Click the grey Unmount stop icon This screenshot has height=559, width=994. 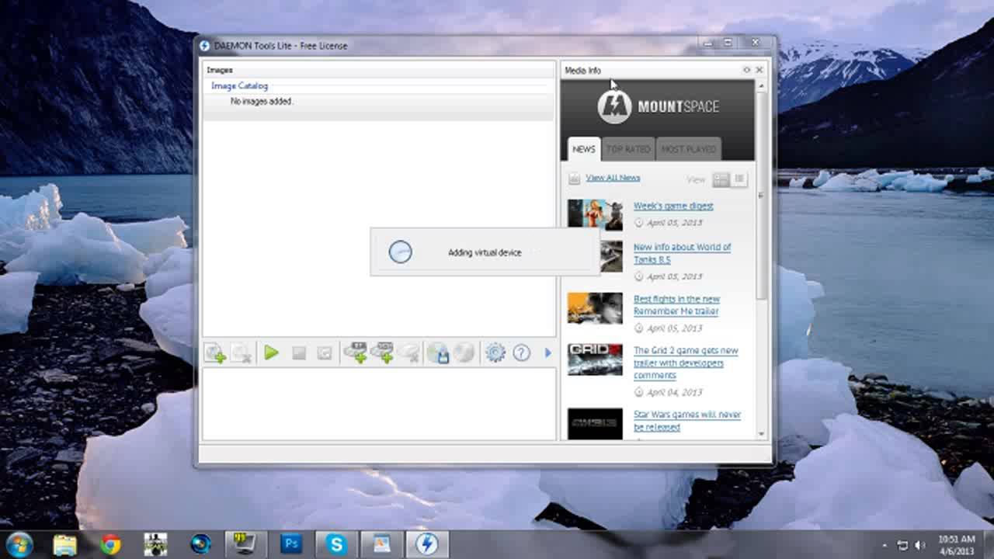click(x=299, y=353)
